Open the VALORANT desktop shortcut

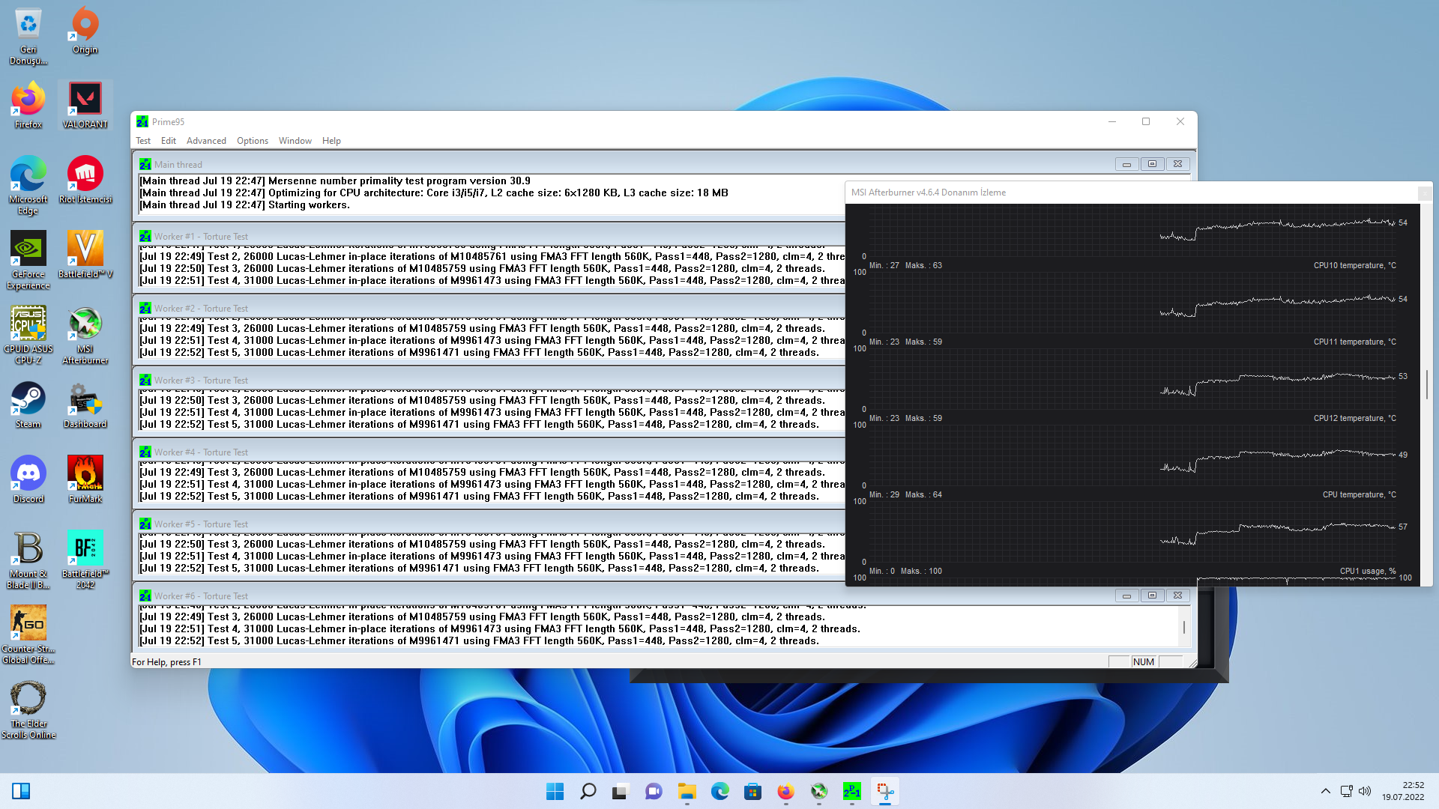tap(85, 104)
